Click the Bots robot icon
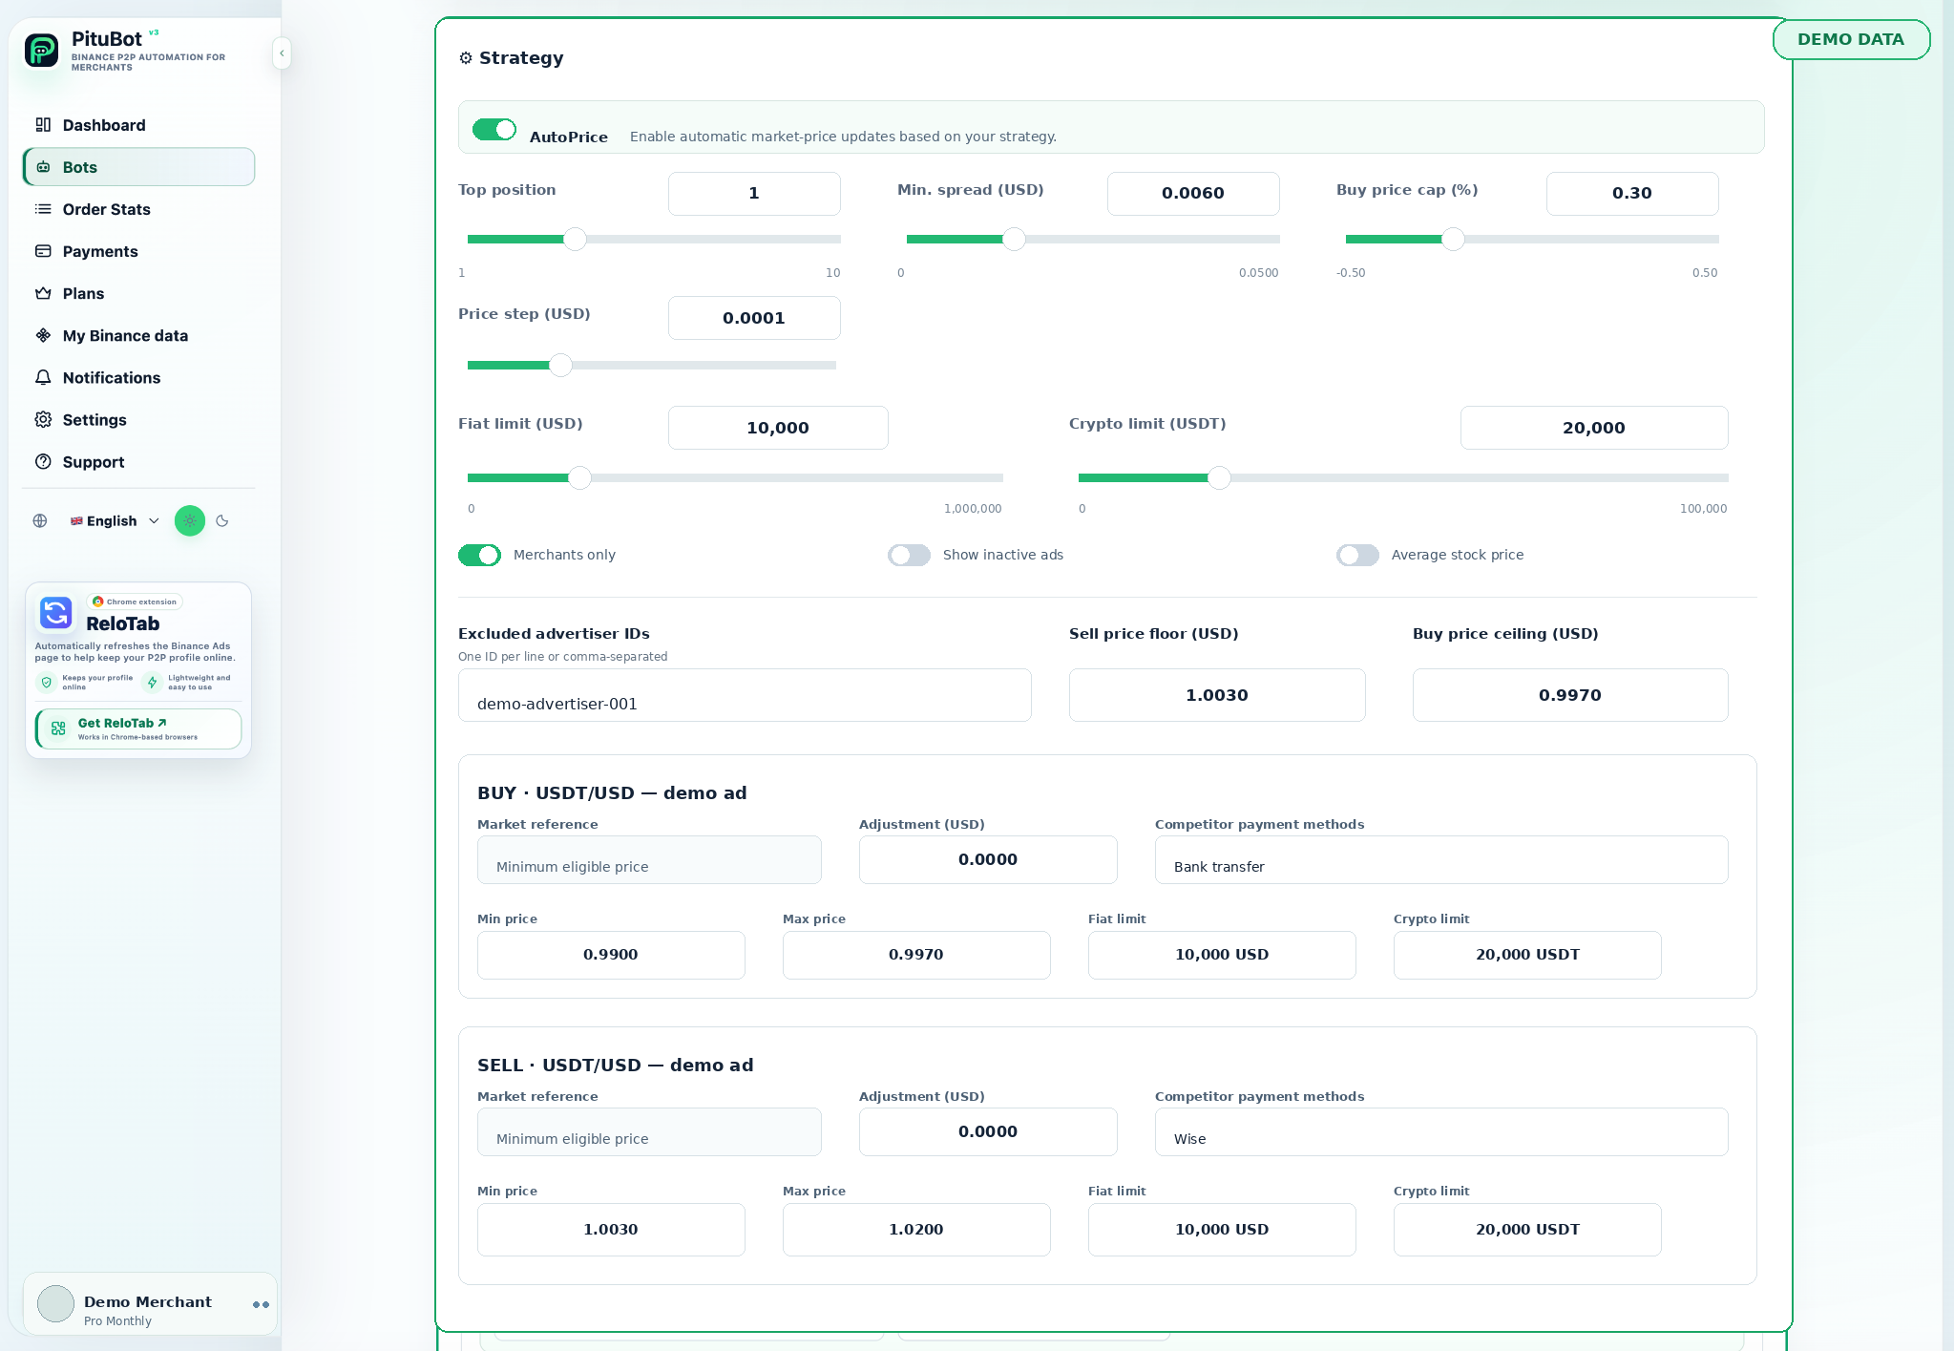Viewport: 1954px width, 1351px height. click(x=43, y=167)
